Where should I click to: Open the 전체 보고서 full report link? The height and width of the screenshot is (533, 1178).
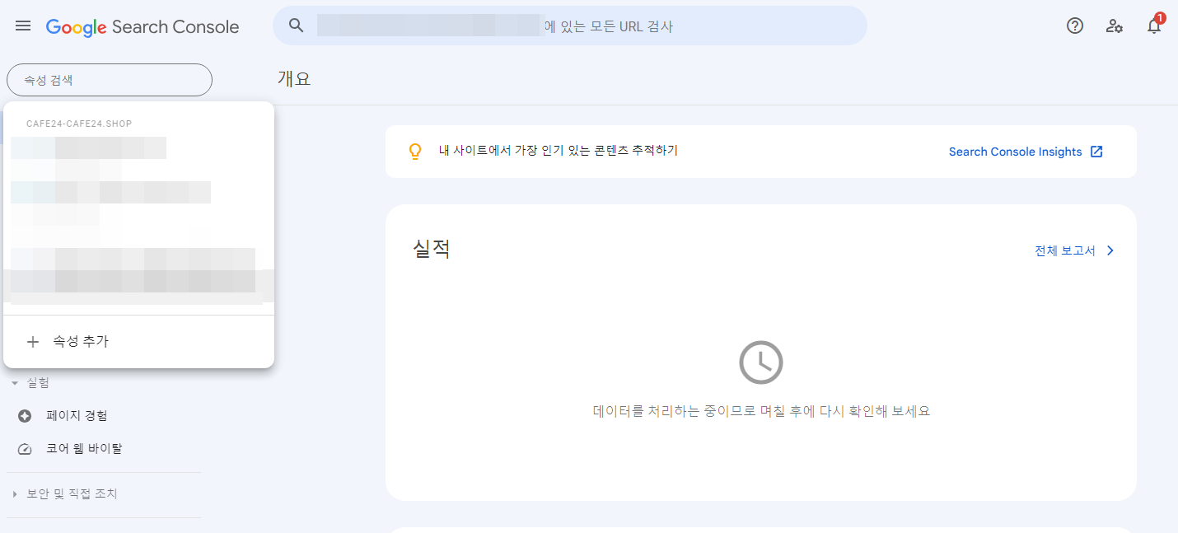pyautogui.click(x=1066, y=250)
